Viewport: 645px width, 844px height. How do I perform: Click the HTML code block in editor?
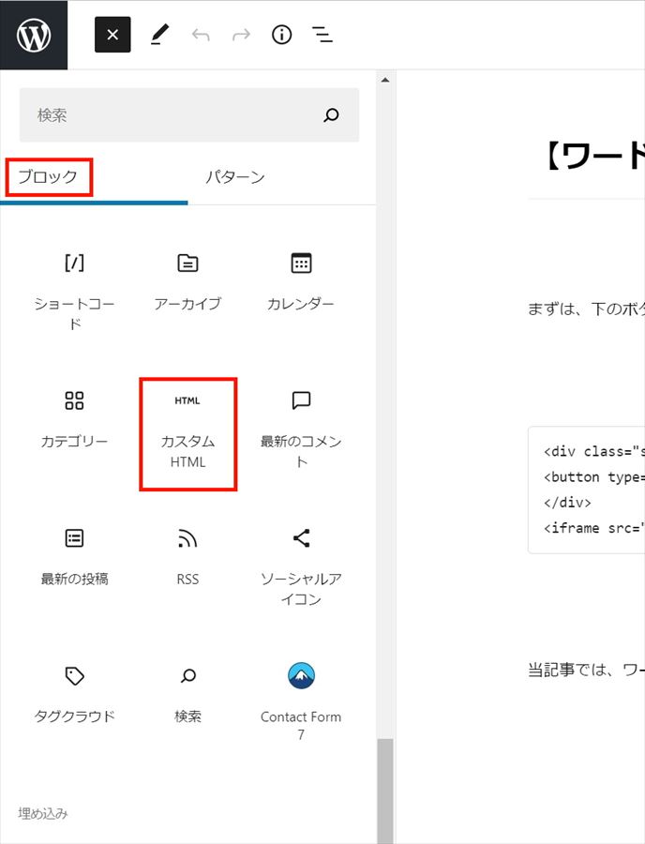pyautogui.click(x=586, y=490)
